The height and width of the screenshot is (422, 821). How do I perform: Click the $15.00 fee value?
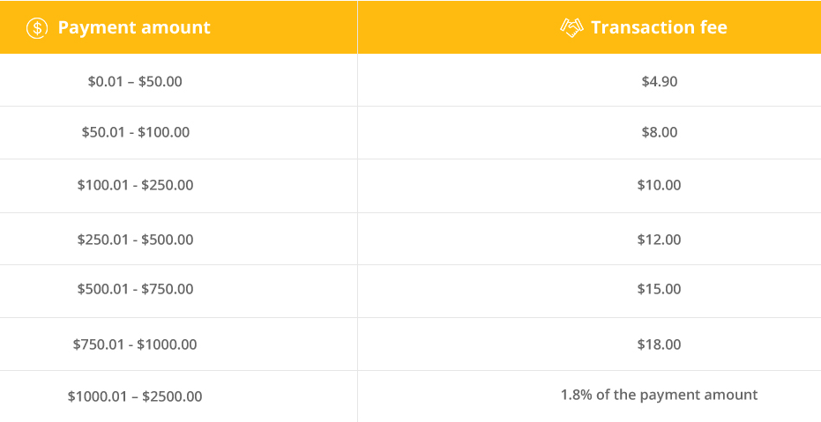pos(659,289)
